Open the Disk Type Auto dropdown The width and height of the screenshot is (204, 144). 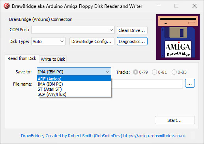(x=48, y=41)
